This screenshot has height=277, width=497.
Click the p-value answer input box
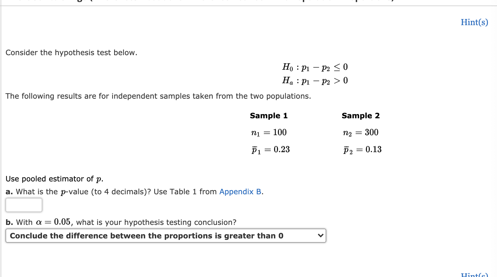tap(24, 205)
